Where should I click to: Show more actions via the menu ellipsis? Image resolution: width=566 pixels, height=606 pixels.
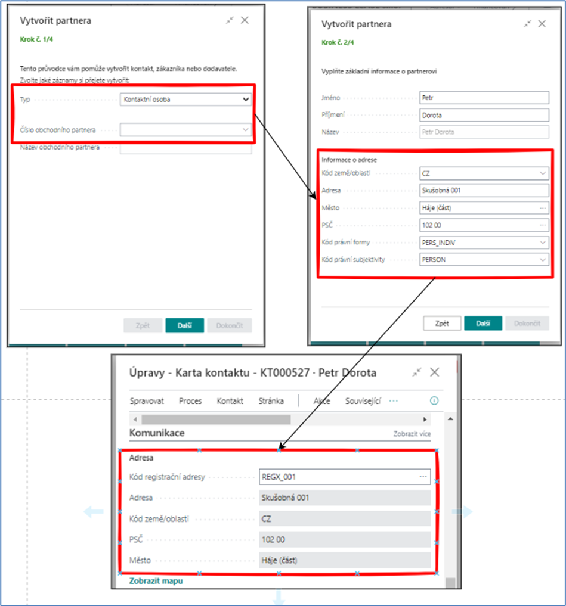point(394,401)
